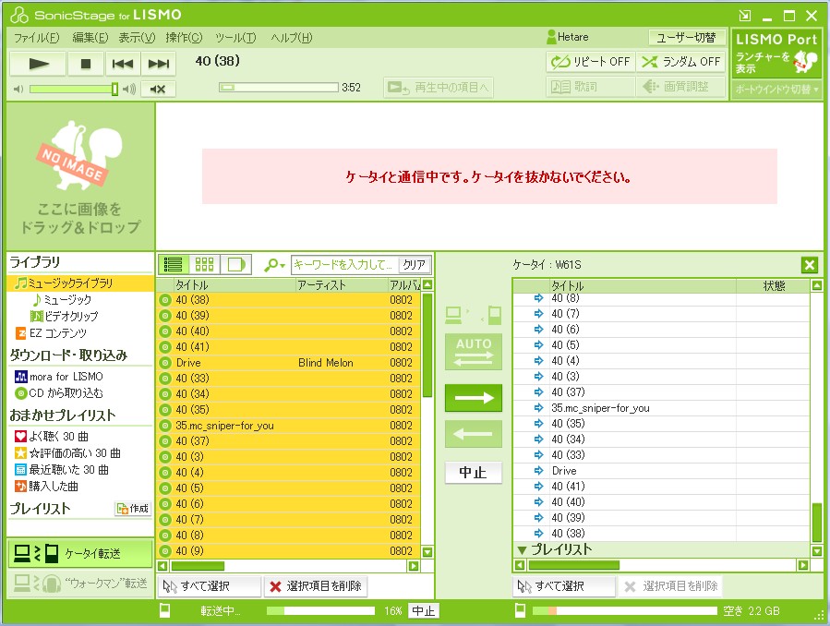
Task: Open the ヘルプ(H) menu
Action: [x=291, y=38]
